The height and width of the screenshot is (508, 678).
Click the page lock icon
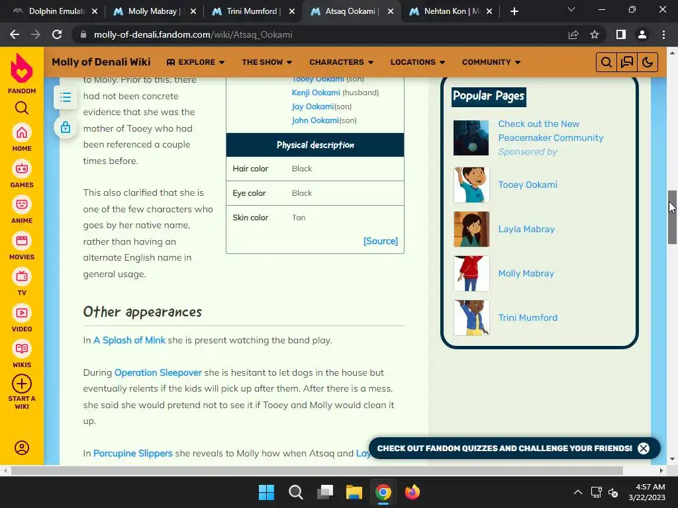coord(66,127)
